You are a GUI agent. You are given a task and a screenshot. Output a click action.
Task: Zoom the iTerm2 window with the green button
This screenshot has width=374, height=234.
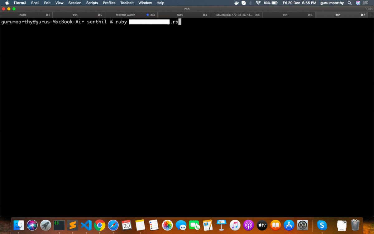click(x=14, y=9)
